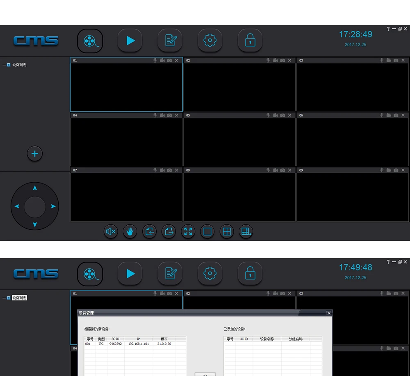Toggle recording on pane 01 in 17:28:49 window

click(x=162, y=60)
